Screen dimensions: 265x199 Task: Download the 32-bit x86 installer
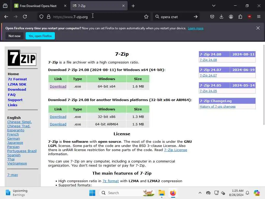tap(58, 117)
